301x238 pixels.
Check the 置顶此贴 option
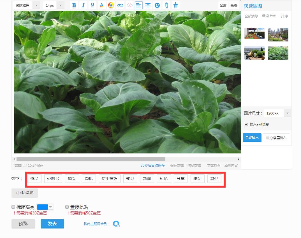(67, 207)
